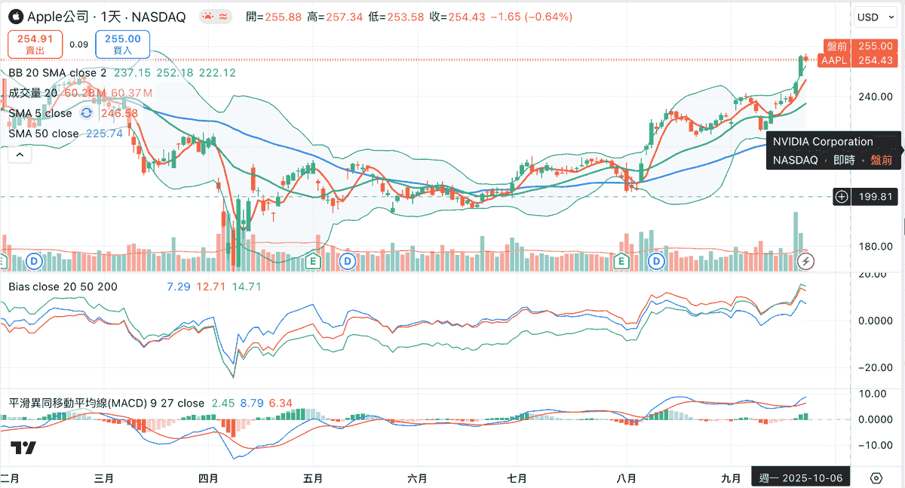
Task: Click the 255.00 買入 buy button
Action: [x=123, y=44]
